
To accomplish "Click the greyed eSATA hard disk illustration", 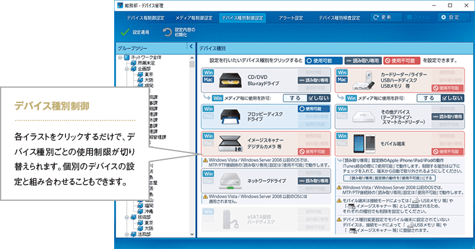I will (x=230, y=219).
